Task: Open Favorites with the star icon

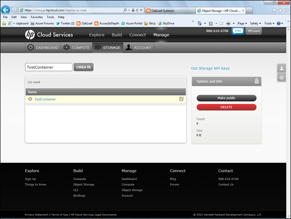Action: [x=280, y=10]
